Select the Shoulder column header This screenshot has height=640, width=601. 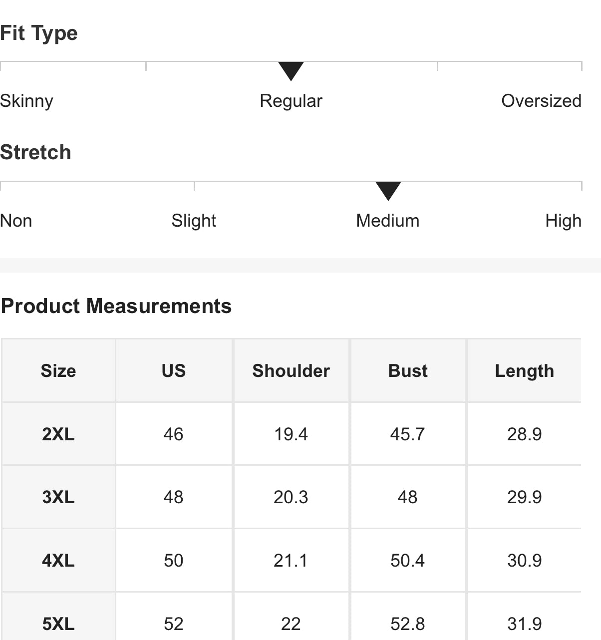(291, 371)
